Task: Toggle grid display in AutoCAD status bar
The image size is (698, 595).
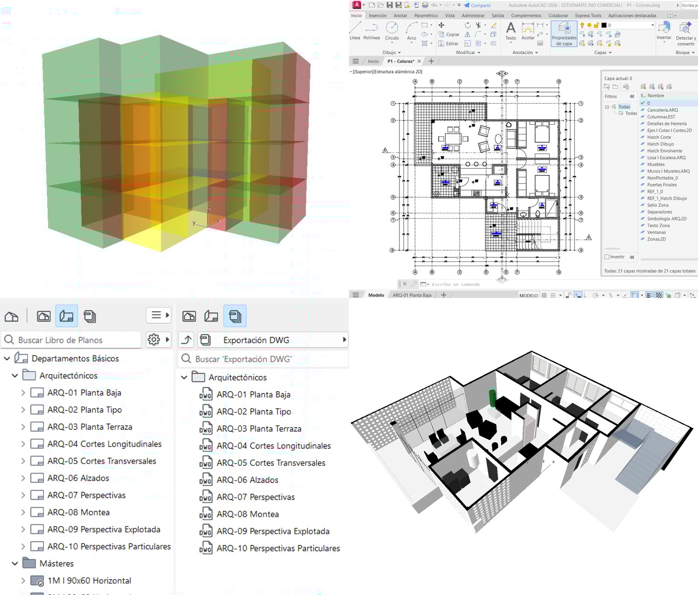Action: coord(544,295)
